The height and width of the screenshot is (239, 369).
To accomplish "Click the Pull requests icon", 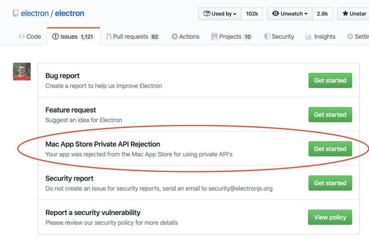I will pos(109,36).
